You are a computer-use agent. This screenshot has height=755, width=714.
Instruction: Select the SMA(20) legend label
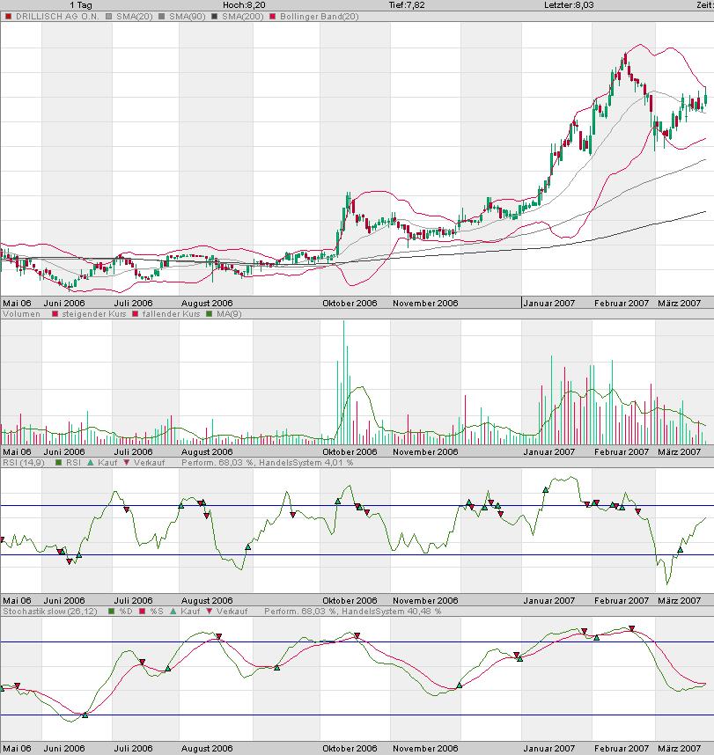(135, 17)
